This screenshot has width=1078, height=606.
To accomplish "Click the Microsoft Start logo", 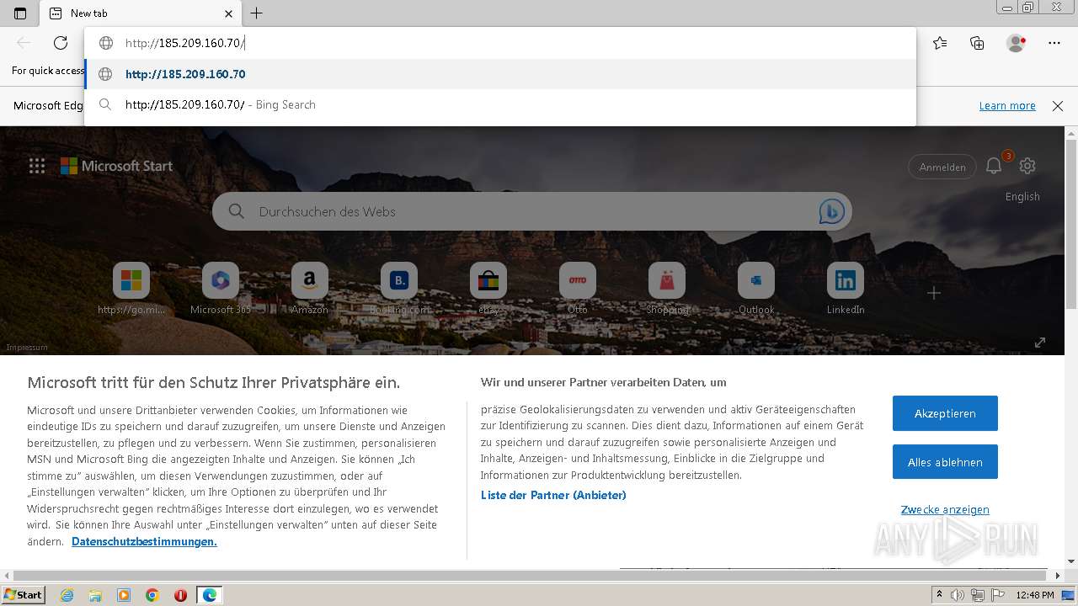I will point(116,166).
